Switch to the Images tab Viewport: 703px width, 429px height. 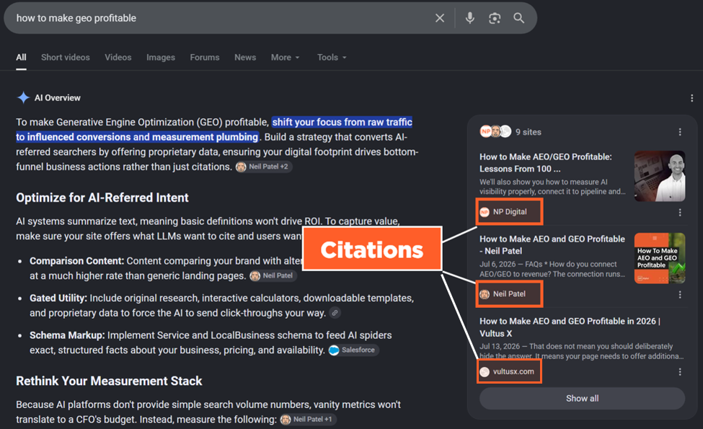tap(161, 58)
